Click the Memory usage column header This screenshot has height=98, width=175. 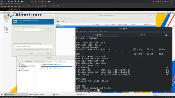122,24
